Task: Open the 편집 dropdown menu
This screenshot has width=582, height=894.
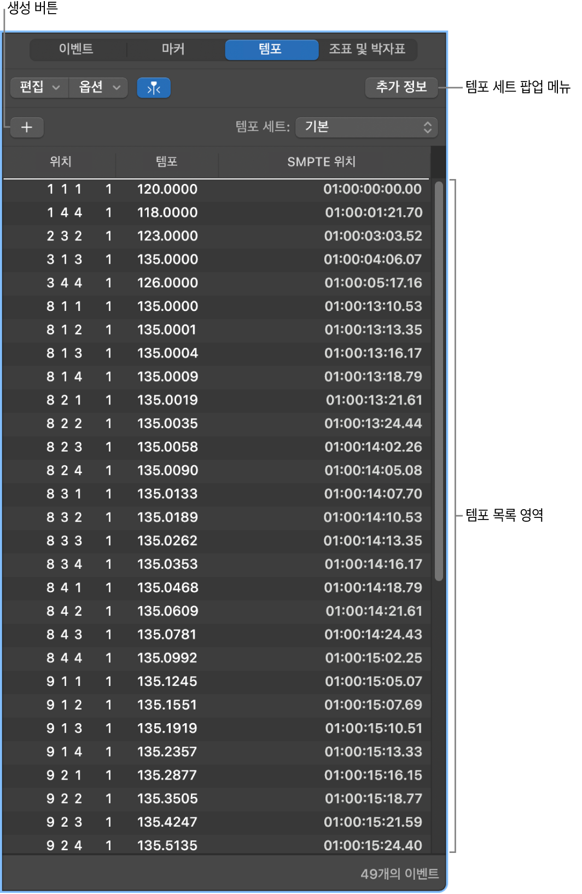Action: pyautogui.click(x=39, y=87)
